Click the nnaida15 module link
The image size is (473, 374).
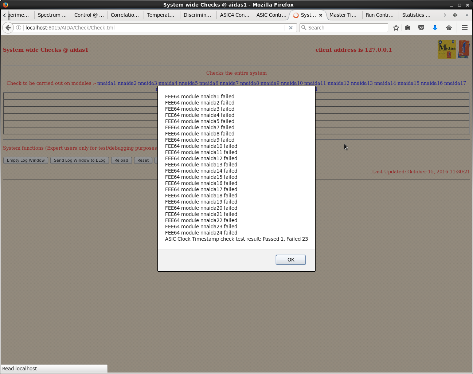pyautogui.click(x=408, y=83)
